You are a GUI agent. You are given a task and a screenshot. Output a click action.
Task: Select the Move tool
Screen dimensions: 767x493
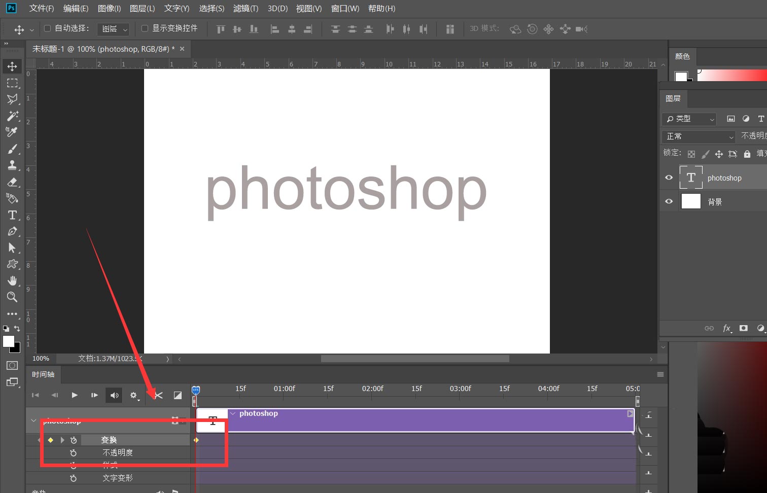click(12, 66)
